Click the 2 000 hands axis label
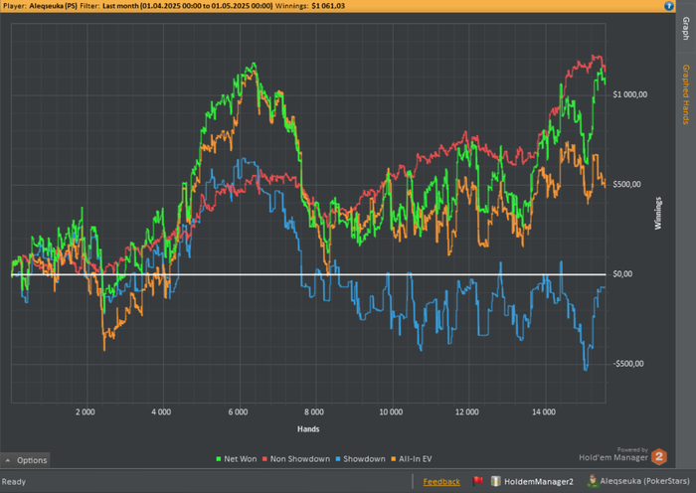Viewport: 696px width, 493px height. 86,412
